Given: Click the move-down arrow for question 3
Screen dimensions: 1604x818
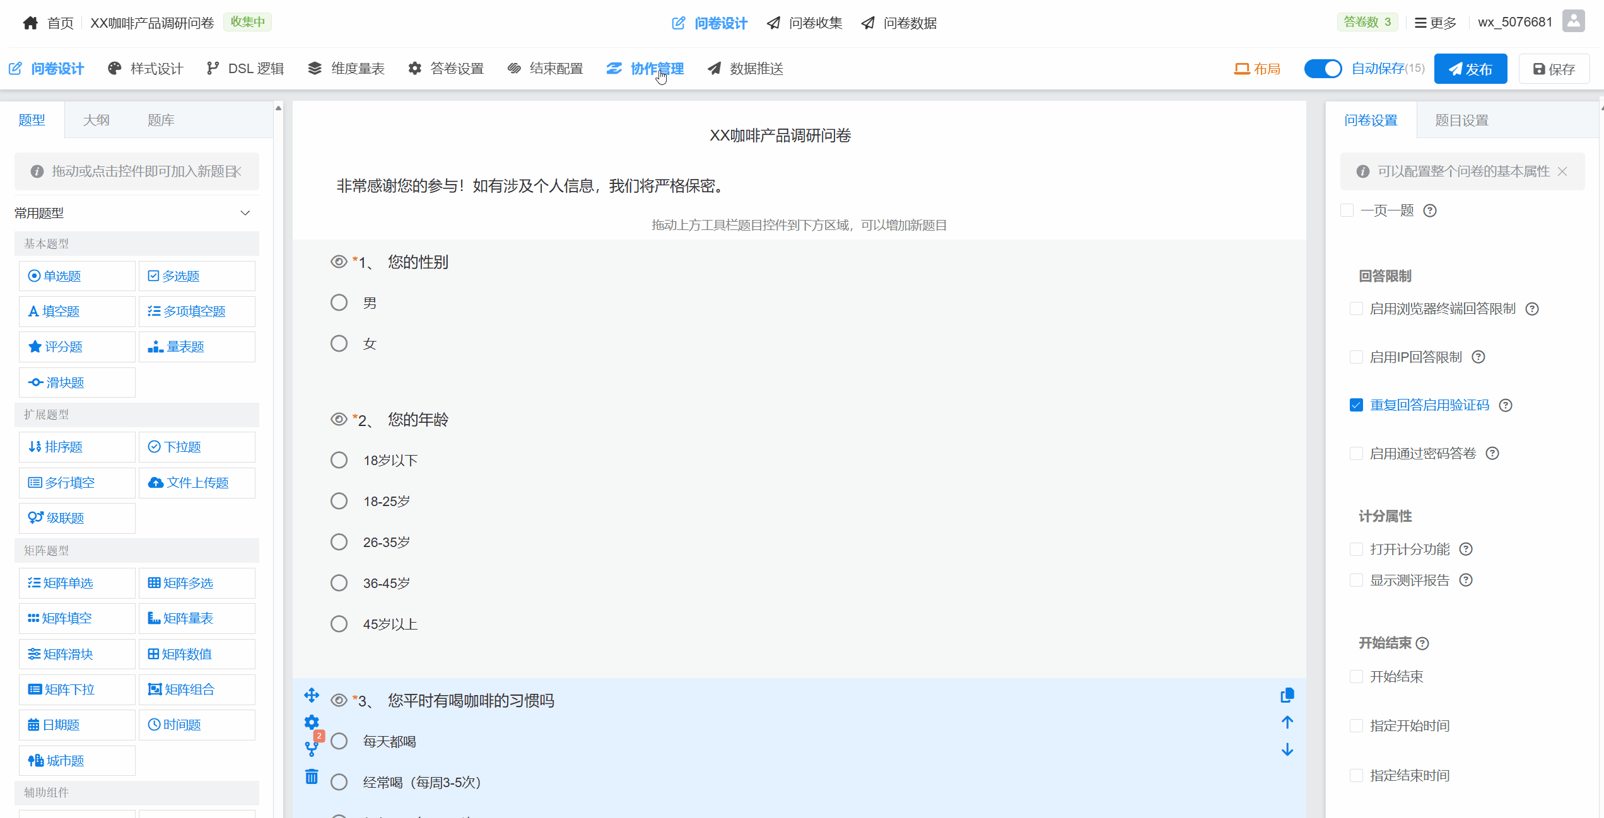Looking at the screenshot, I should [x=1287, y=749].
